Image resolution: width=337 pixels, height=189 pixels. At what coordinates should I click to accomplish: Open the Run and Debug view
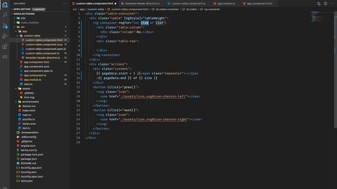coord(5,36)
